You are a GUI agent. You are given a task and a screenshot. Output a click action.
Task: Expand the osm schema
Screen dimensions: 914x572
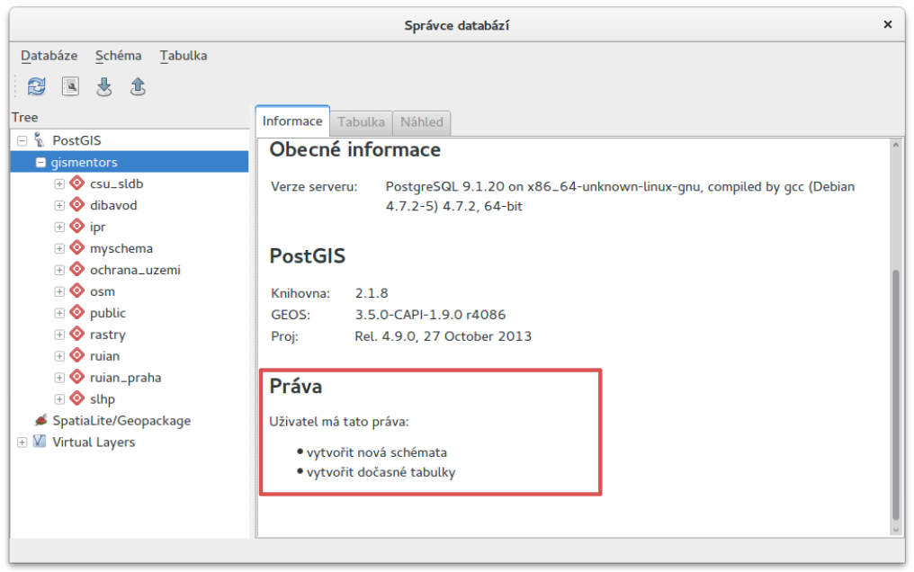pyautogui.click(x=59, y=291)
